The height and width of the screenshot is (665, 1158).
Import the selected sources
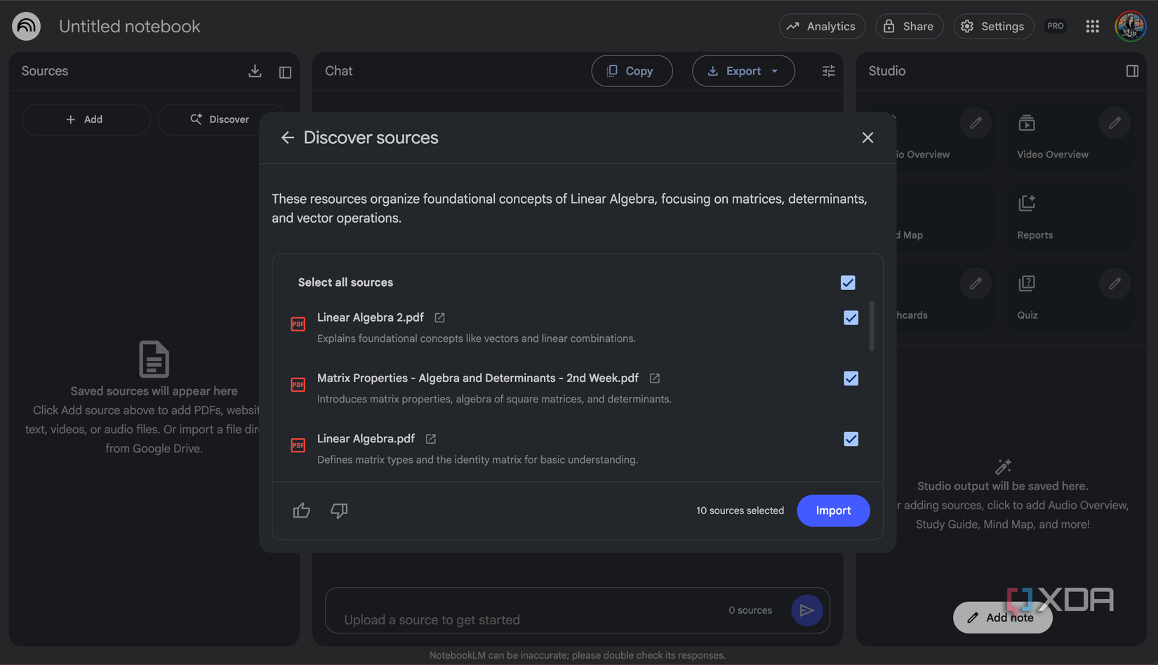pyautogui.click(x=833, y=511)
